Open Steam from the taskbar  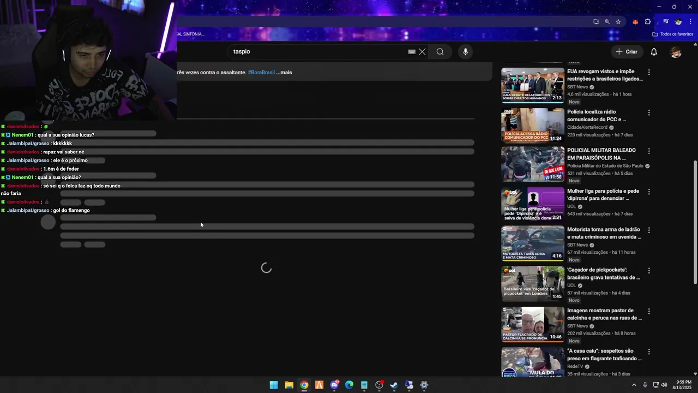coord(394,385)
